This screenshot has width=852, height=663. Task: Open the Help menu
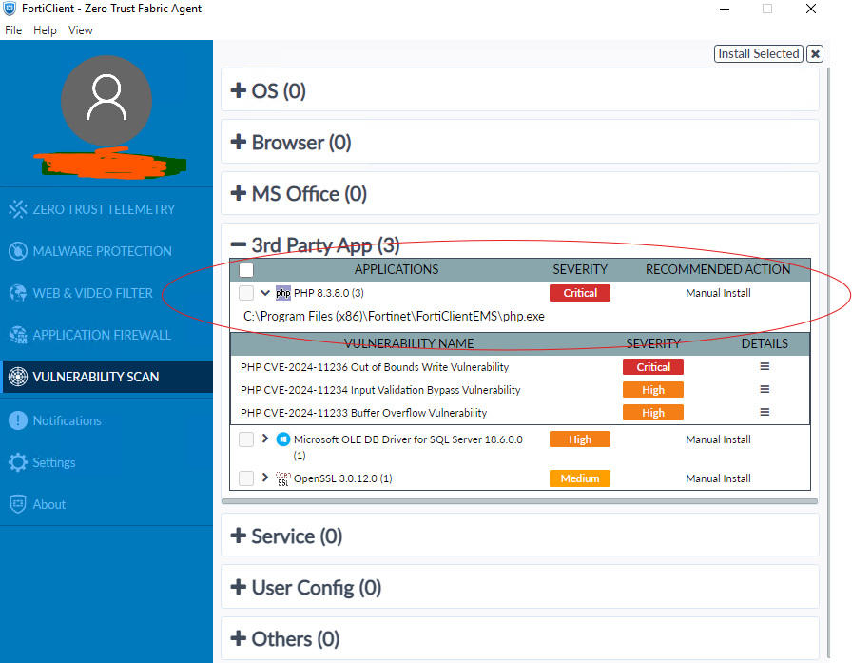coord(45,30)
